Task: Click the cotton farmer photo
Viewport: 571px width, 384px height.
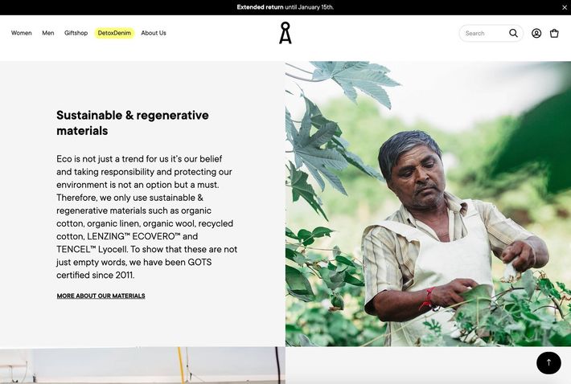Action: (428, 203)
